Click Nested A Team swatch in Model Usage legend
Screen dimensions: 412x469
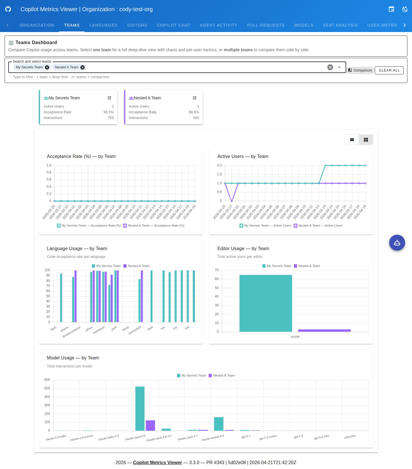click(x=210, y=375)
